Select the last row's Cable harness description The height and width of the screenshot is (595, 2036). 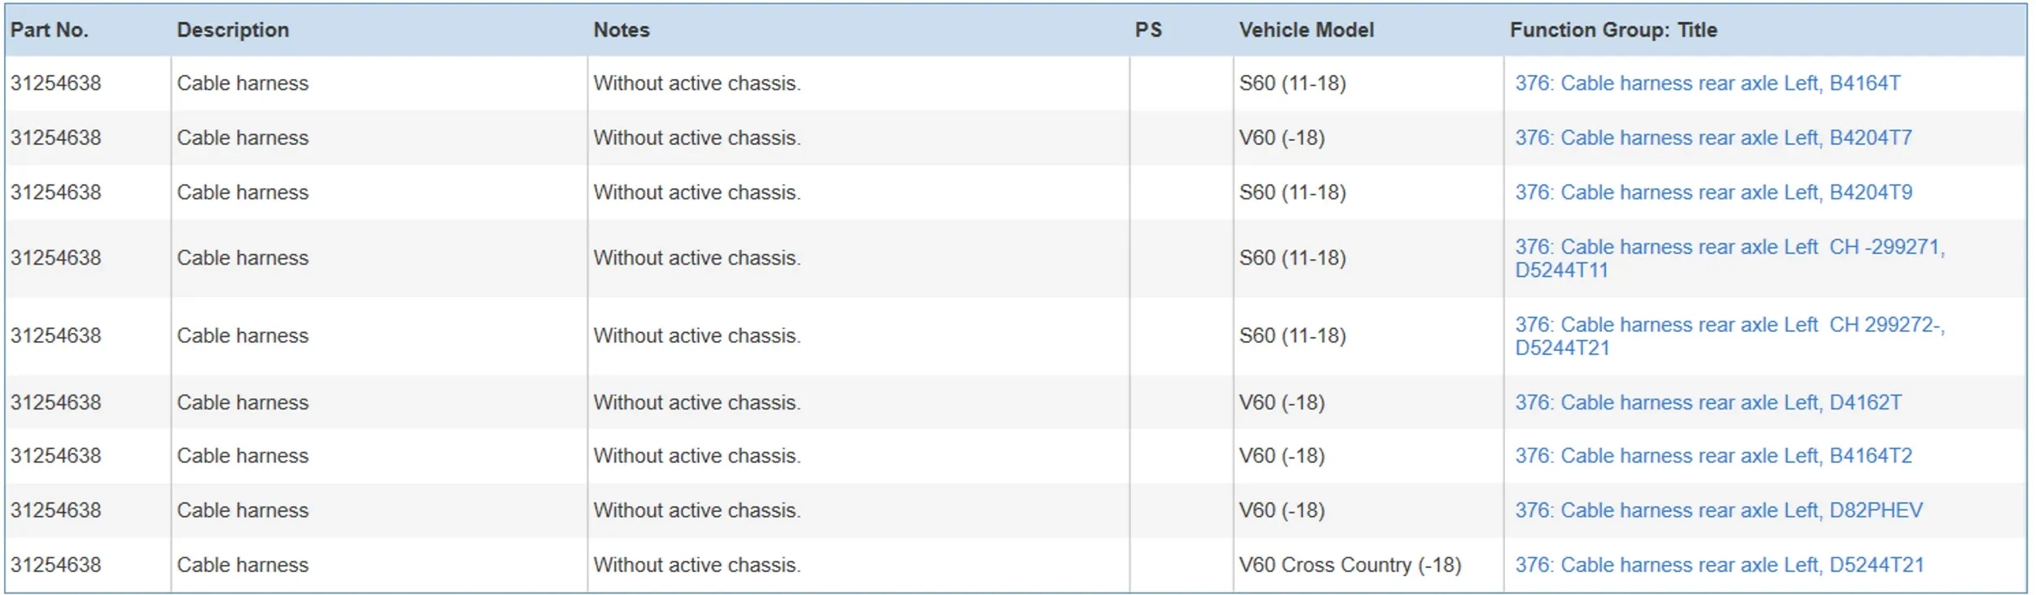(x=243, y=565)
